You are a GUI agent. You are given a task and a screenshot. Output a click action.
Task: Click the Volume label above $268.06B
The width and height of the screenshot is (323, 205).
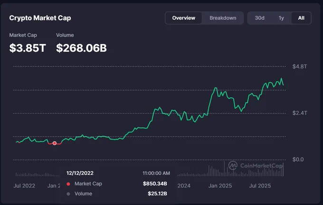click(x=65, y=35)
